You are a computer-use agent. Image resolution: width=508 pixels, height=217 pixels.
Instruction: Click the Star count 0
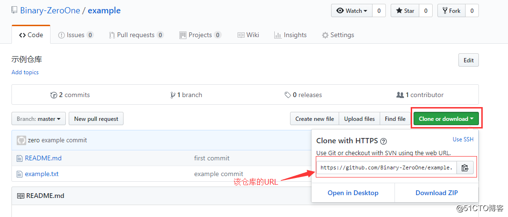(x=425, y=10)
